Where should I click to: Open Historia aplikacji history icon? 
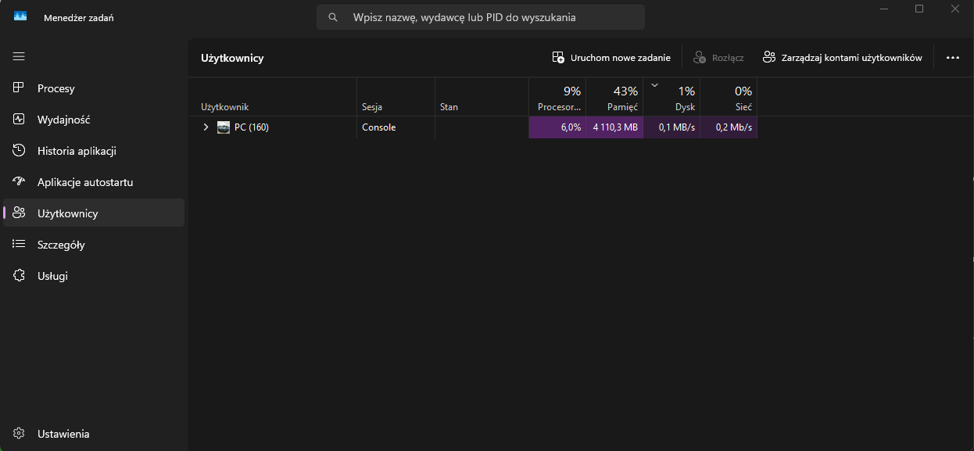[20, 151]
